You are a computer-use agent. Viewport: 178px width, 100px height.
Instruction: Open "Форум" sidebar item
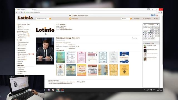coord(20,63)
